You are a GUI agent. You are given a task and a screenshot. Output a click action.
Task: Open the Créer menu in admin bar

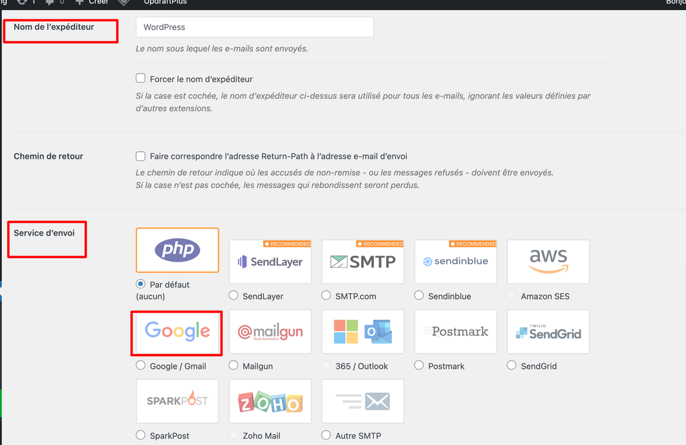tap(91, 3)
